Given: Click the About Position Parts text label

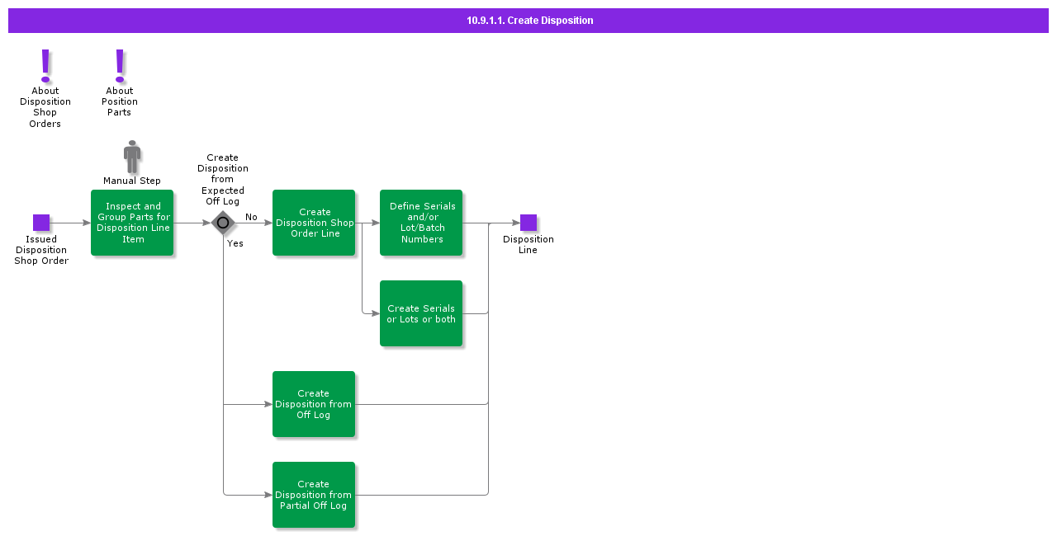Looking at the screenshot, I should coord(120,101).
